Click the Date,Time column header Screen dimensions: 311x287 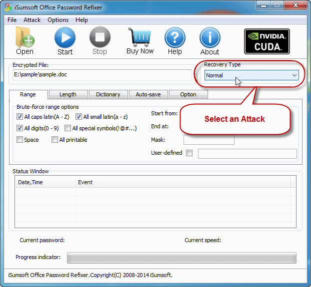point(45,182)
